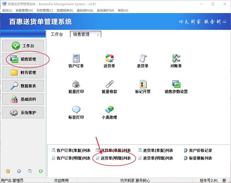Select 销售管理 sidebar button

click(x=23, y=59)
